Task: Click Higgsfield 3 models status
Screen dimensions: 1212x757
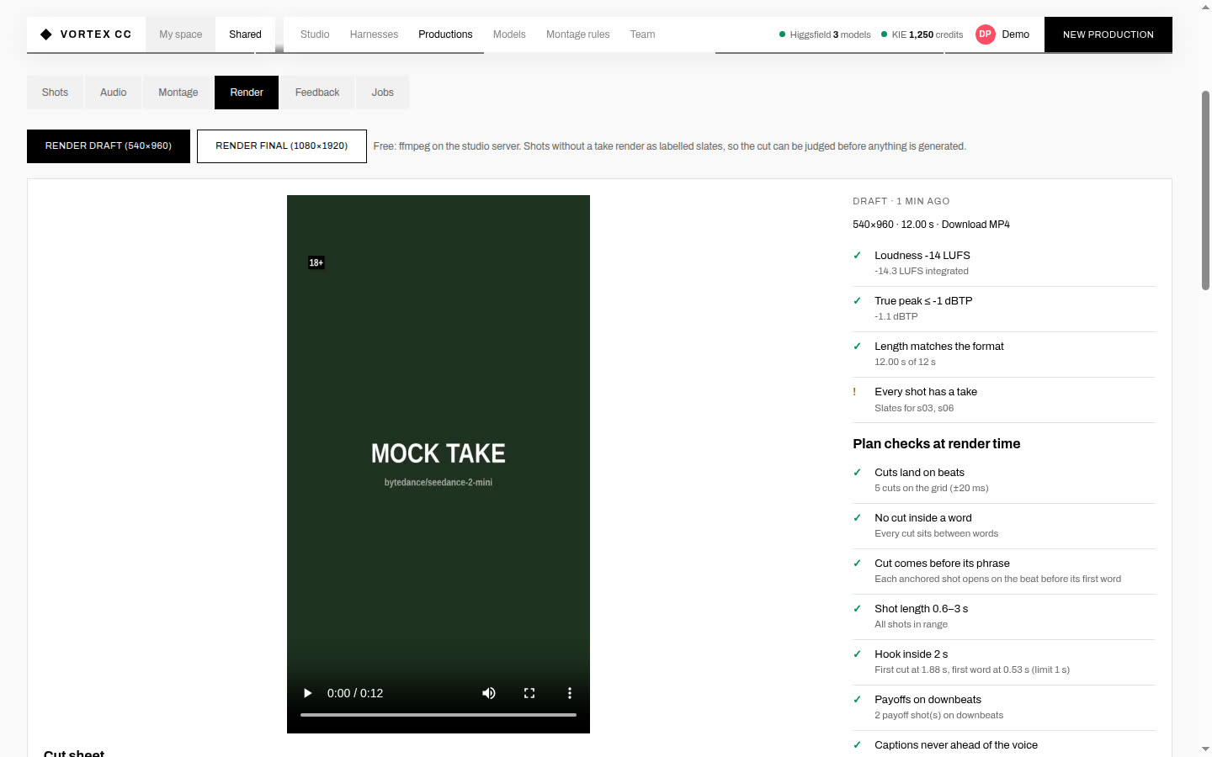Action: coord(825,34)
